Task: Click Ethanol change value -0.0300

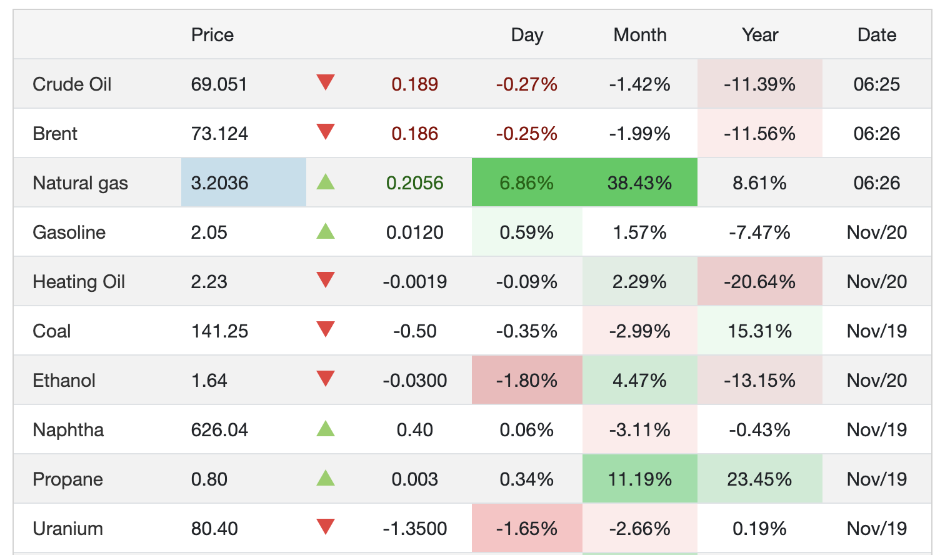Action: (x=415, y=381)
